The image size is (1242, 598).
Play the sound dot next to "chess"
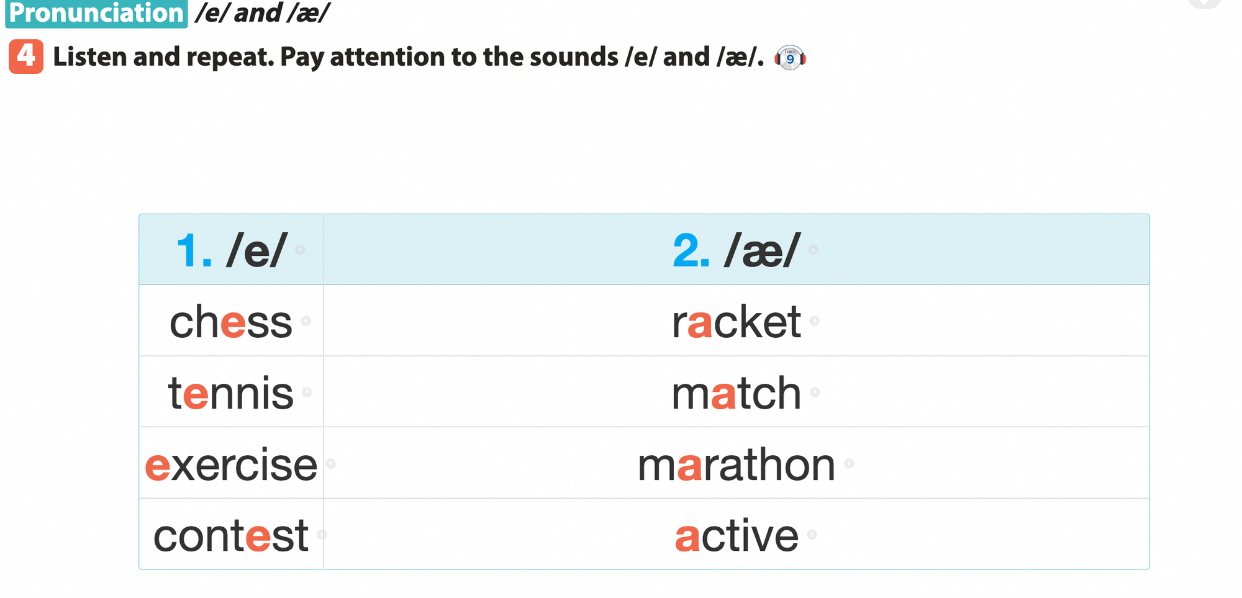click(306, 321)
